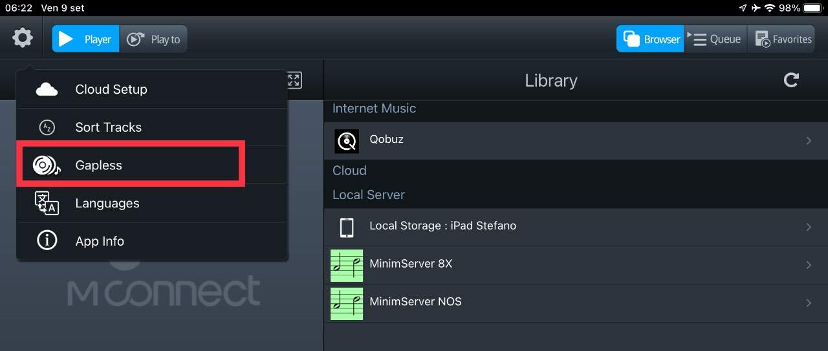Image resolution: width=828 pixels, height=351 pixels.
Task: Expand Local Storage iPad Stefano chevron
Action: click(x=809, y=227)
